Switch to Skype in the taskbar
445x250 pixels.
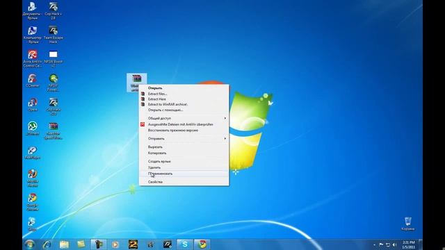pyautogui.click(x=185, y=244)
